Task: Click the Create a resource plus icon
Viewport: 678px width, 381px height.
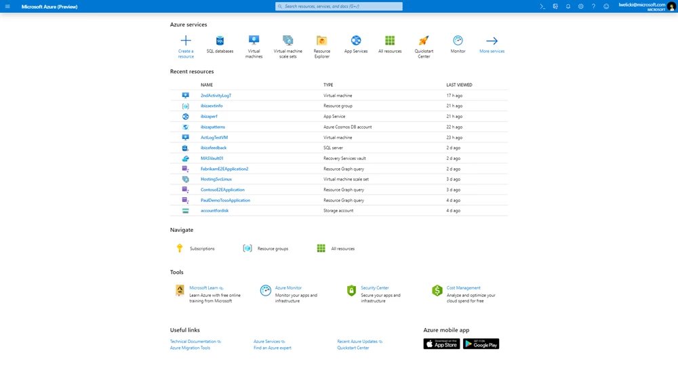Action: pyautogui.click(x=186, y=41)
